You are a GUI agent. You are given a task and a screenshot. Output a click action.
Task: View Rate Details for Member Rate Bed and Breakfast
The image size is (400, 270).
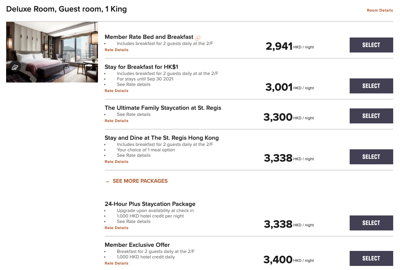tap(116, 50)
